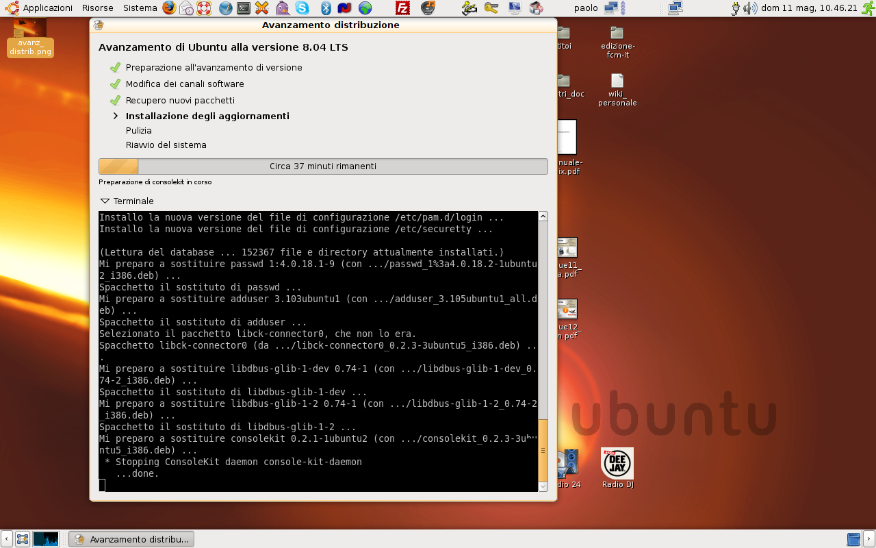Open the Ubuntu logo menu icon
This screenshot has width=876, height=548.
11,8
